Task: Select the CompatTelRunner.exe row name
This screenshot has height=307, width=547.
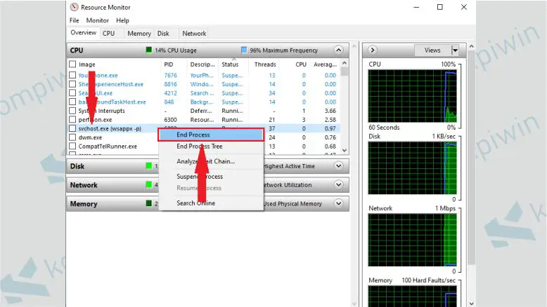Action: (x=108, y=146)
